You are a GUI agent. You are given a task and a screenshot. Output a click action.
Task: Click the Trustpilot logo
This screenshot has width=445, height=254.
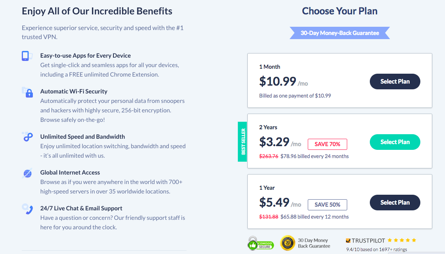[365, 240]
